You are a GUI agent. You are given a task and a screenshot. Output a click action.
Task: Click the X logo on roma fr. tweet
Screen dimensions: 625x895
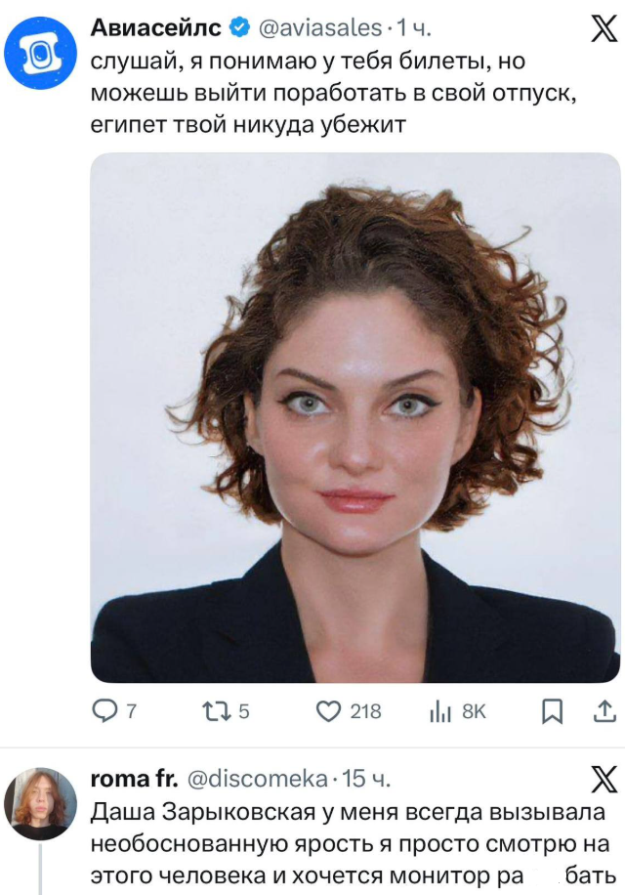tap(598, 779)
